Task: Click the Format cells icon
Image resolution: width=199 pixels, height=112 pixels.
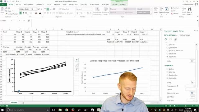Action: pos(167,9)
